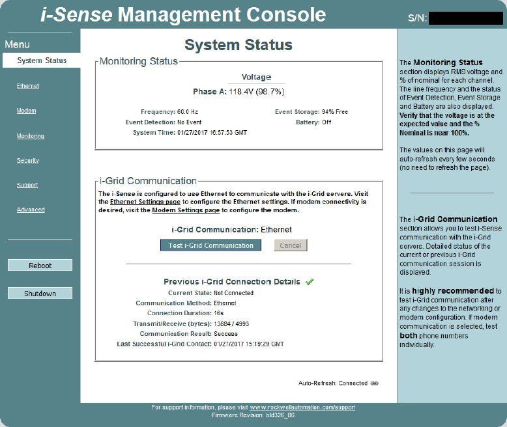Click the Battery: Off status
507x427 pixels.
point(313,122)
